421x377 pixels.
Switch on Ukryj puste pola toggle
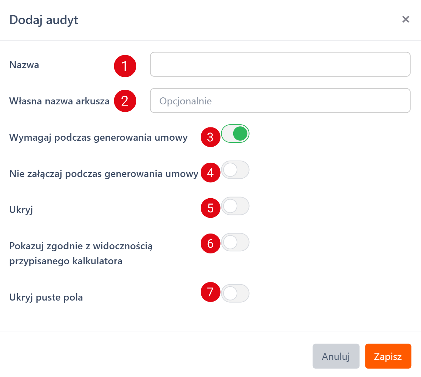pos(235,294)
